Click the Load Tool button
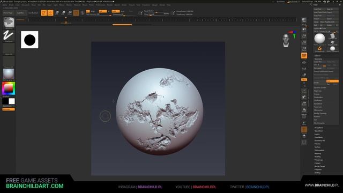Screen dimensions: 343x193 319,9
